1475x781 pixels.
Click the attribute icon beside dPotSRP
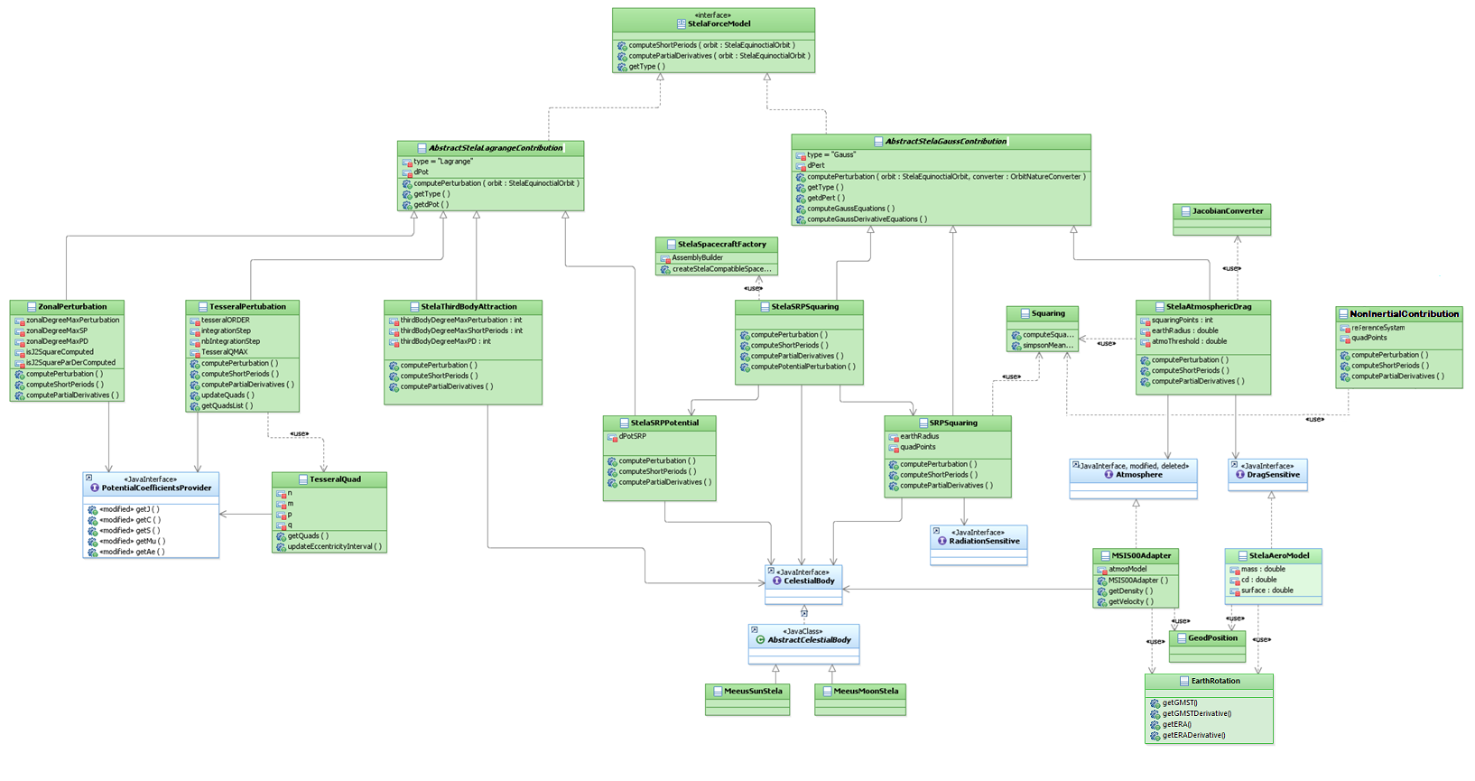click(x=612, y=437)
